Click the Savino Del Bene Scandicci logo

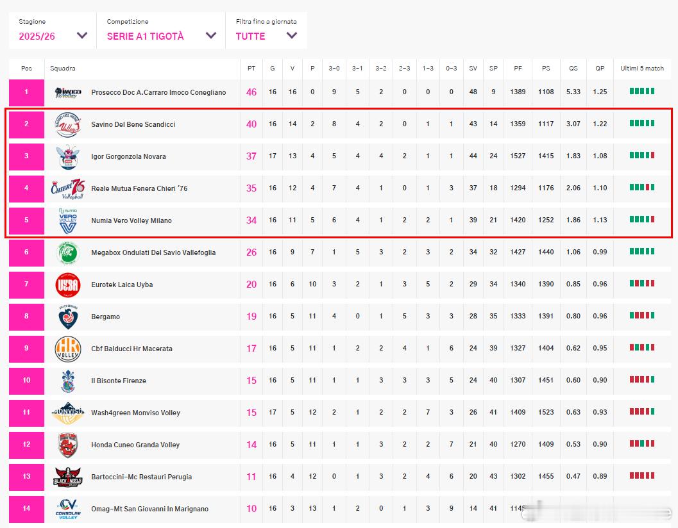point(67,124)
